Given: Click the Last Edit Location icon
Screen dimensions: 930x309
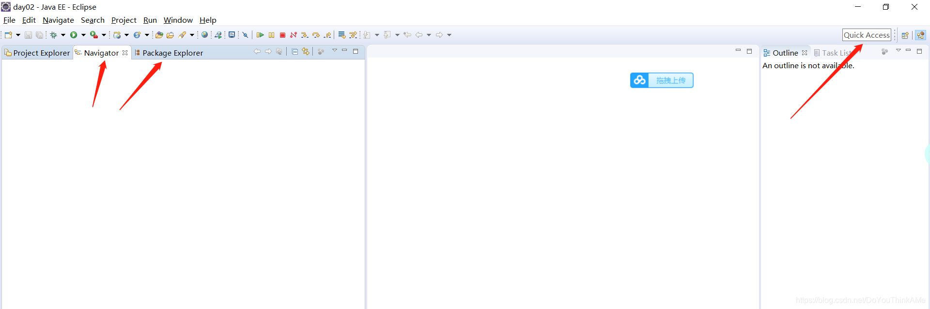Looking at the screenshot, I should pyautogui.click(x=407, y=35).
